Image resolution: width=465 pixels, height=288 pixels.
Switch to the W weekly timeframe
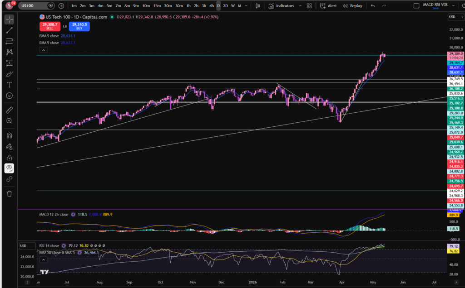[x=233, y=5]
